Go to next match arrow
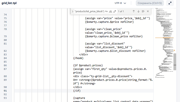Image resolution: width=180 pixels, height=102 pixels. [x=139, y=11]
